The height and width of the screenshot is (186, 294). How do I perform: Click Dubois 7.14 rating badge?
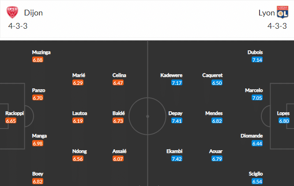coord(257,60)
